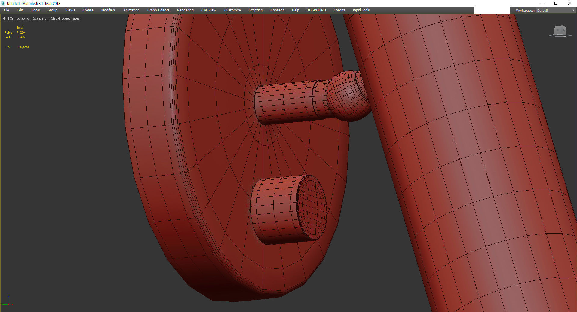Open the Tools menu
This screenshot has width=577, height=312.
[x=35, y=10]
